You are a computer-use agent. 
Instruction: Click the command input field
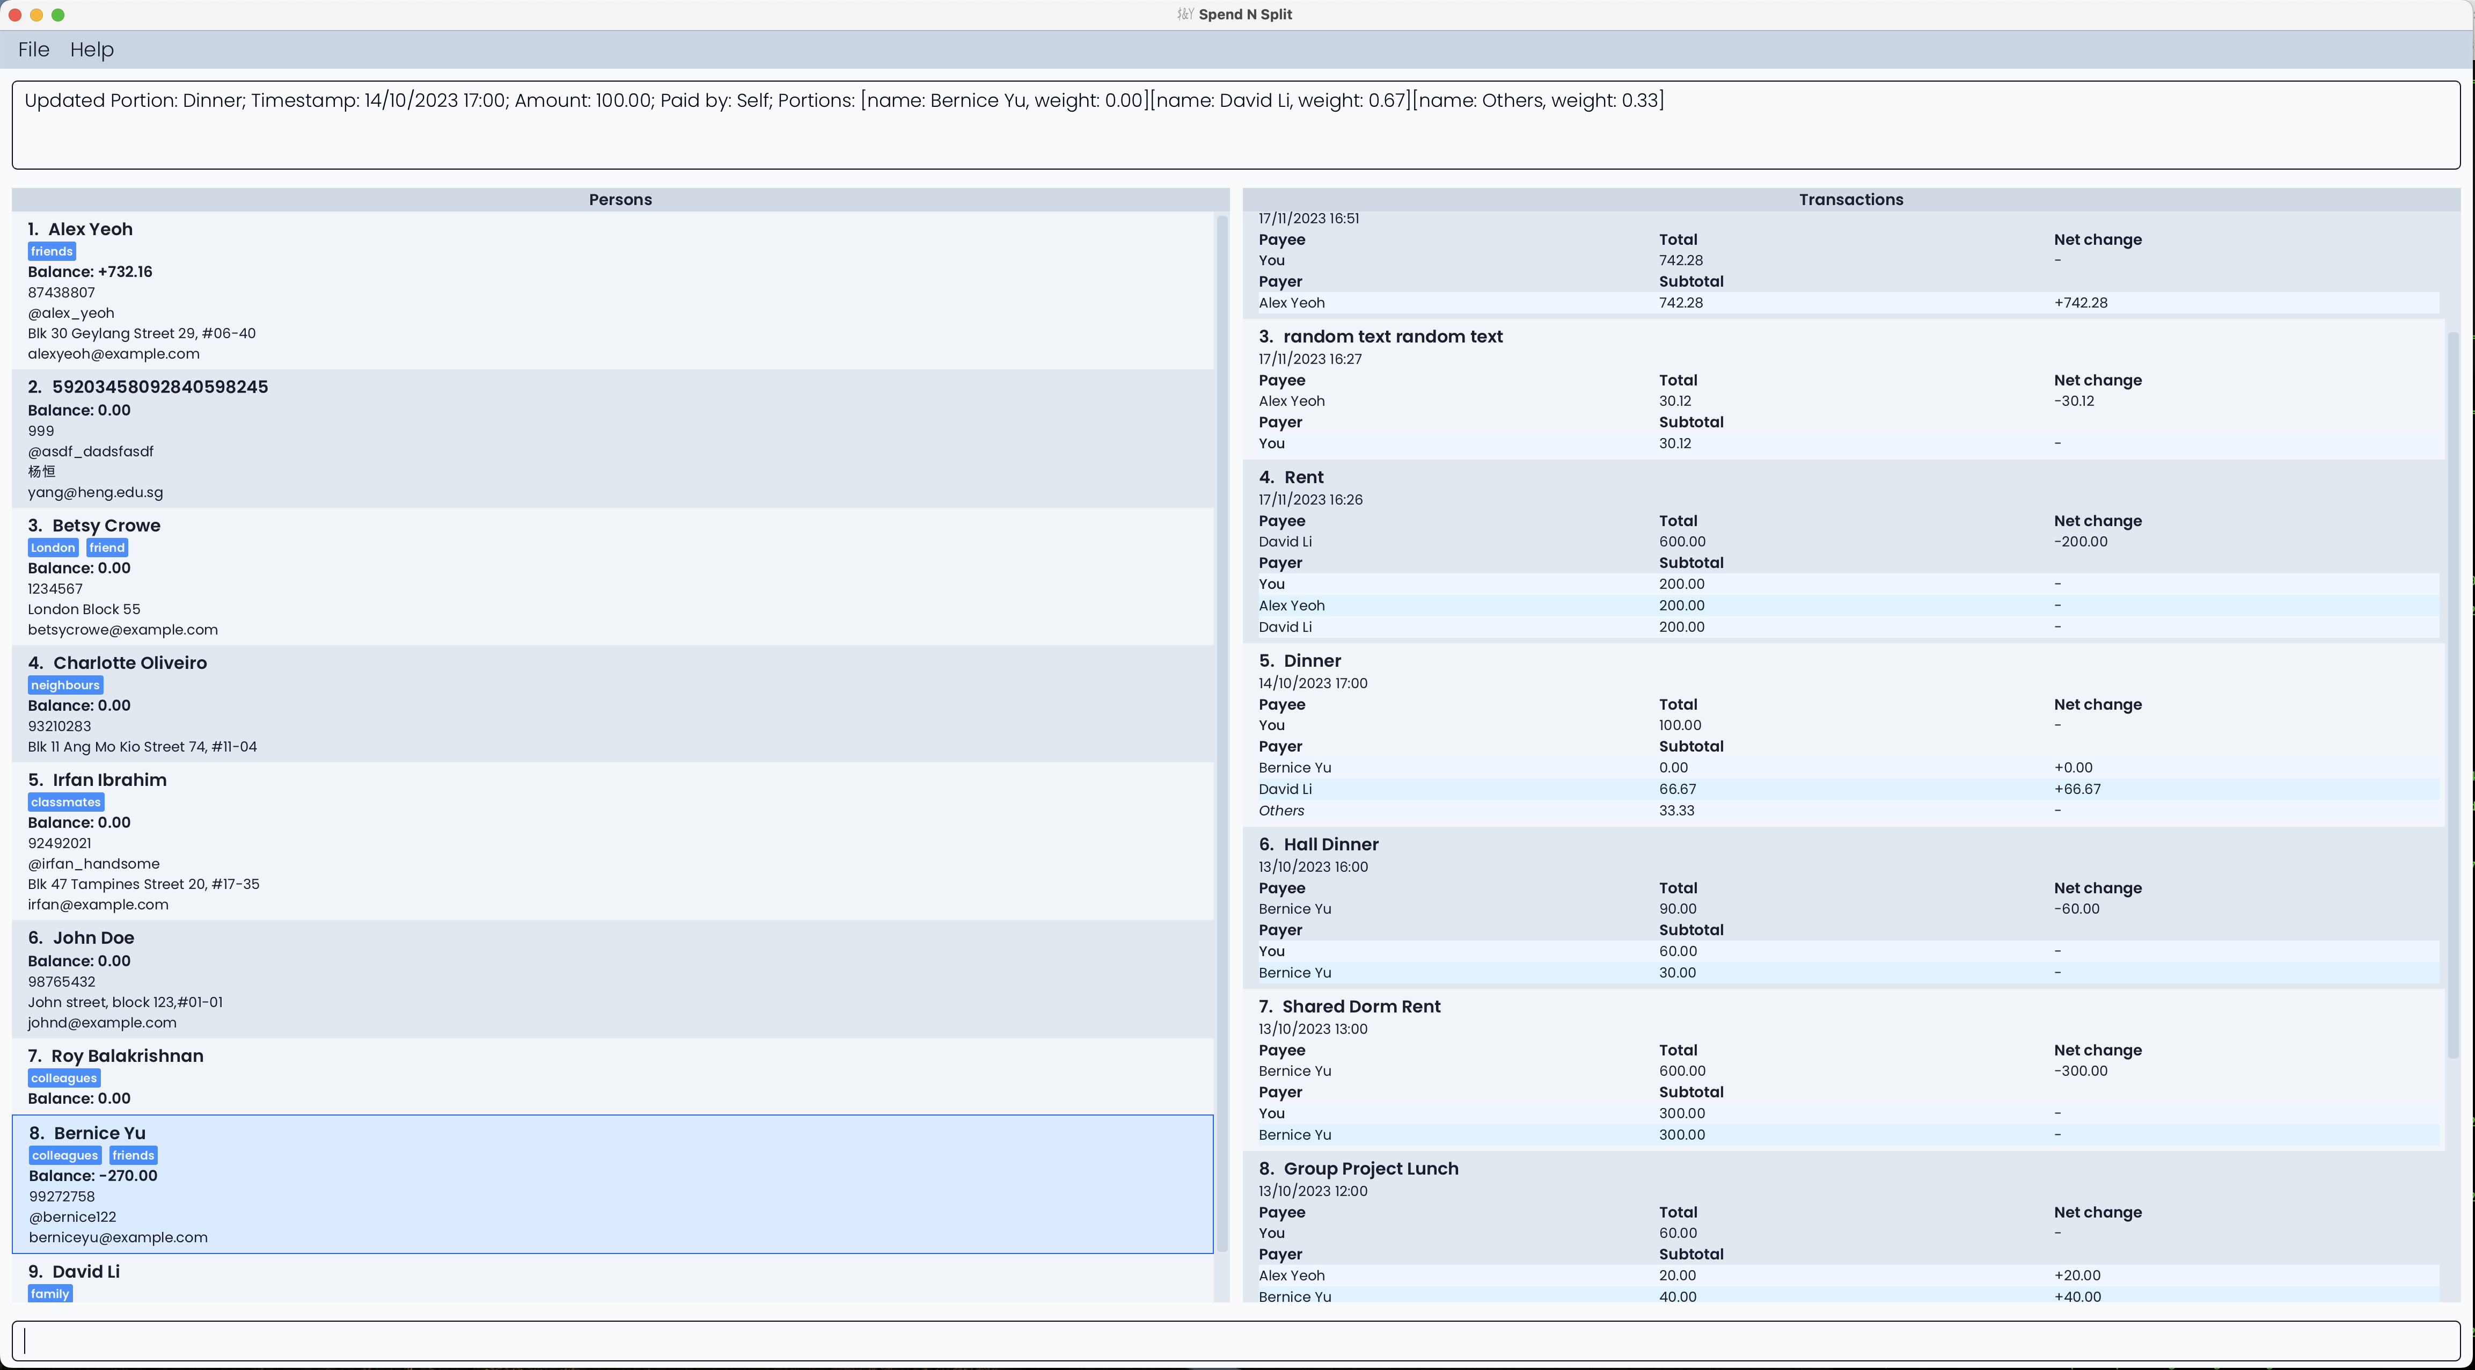click(1235, 1340)
